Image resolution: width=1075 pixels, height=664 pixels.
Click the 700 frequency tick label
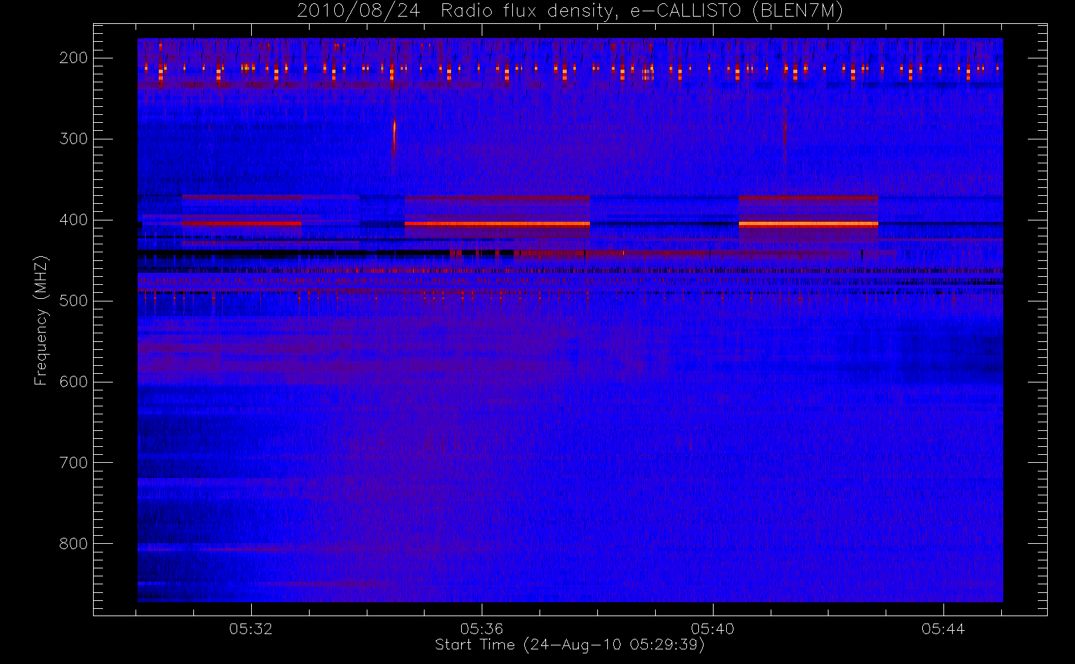(x=74, y=463)
